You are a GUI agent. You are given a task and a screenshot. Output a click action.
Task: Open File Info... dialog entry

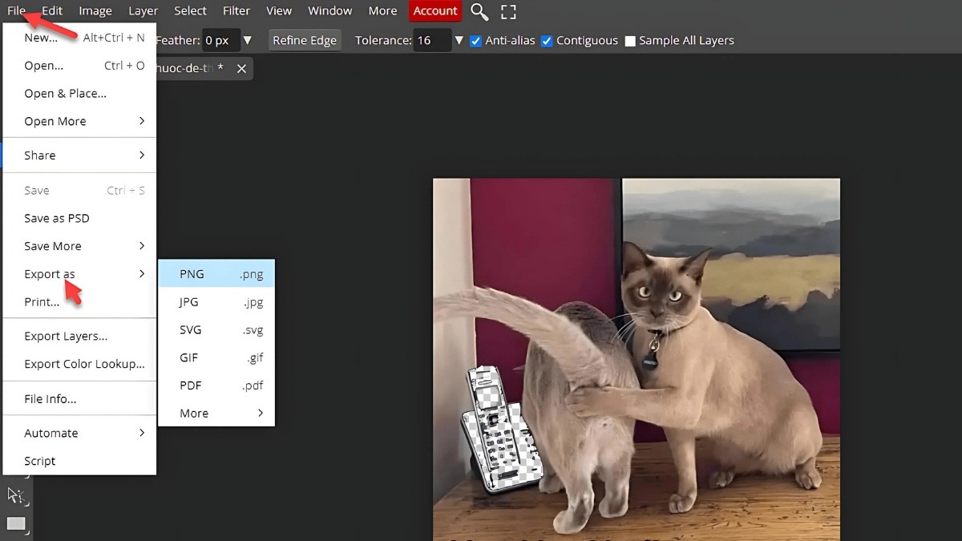tap(80, 399)
